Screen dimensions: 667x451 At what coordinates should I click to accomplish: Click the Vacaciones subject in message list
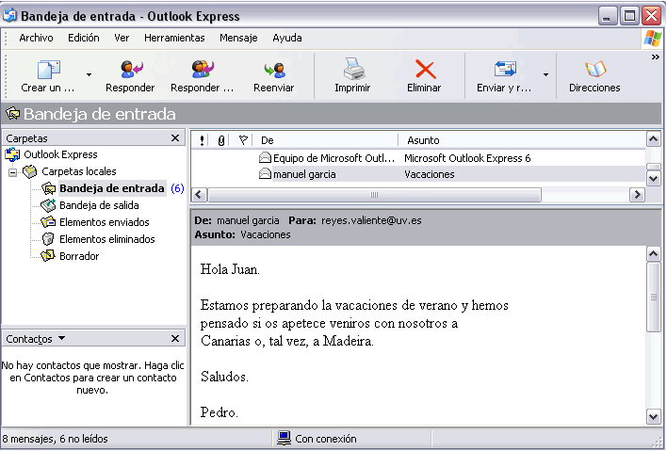[430, 174]
